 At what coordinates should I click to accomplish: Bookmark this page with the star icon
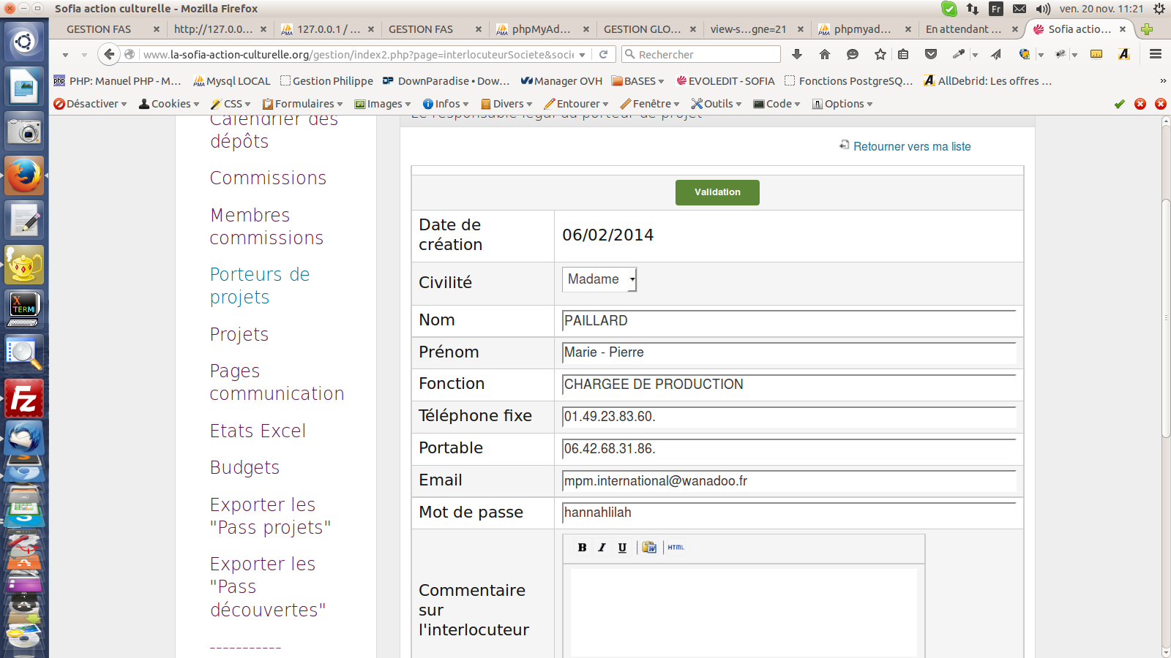[880, 54]
